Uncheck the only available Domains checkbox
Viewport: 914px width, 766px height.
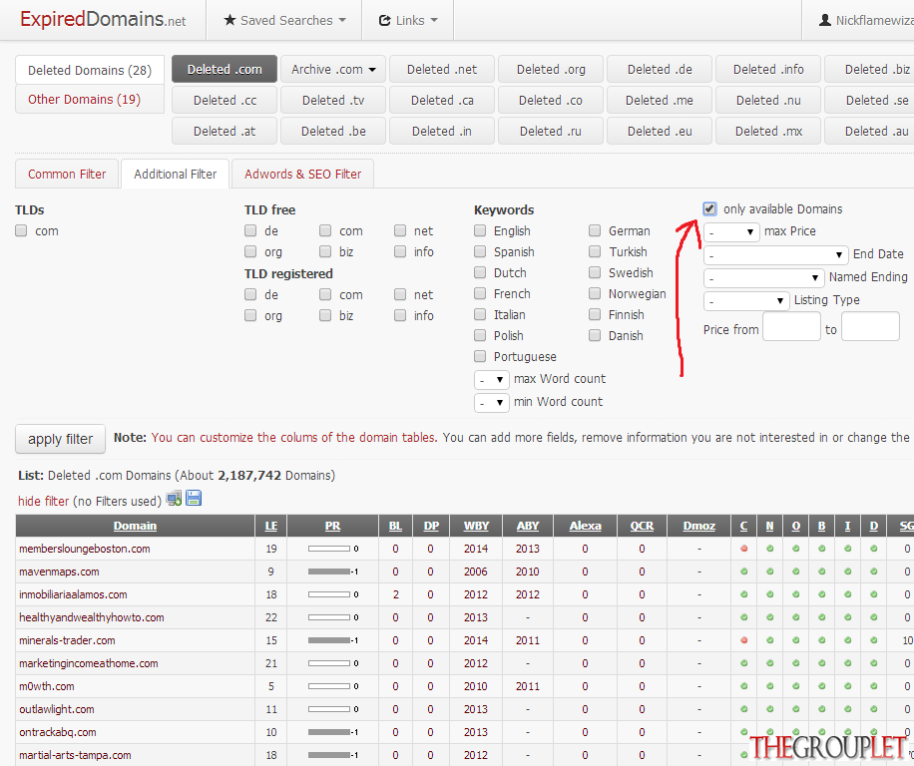point(709,208)
